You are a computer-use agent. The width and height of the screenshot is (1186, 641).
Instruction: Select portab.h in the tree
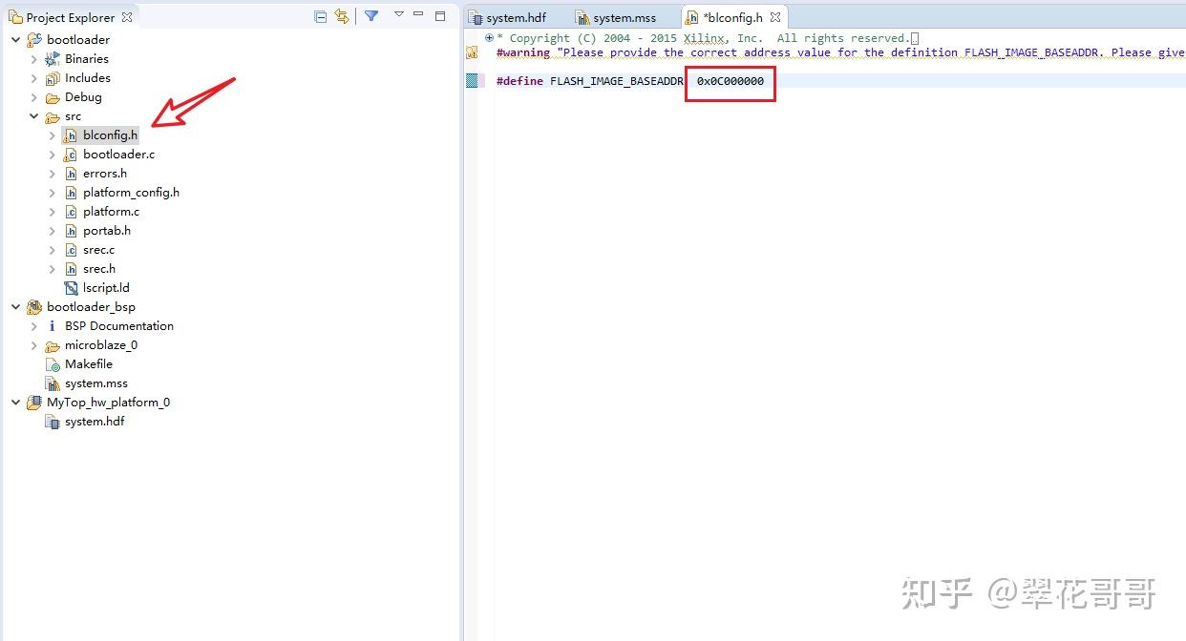[x=107, y=231]
